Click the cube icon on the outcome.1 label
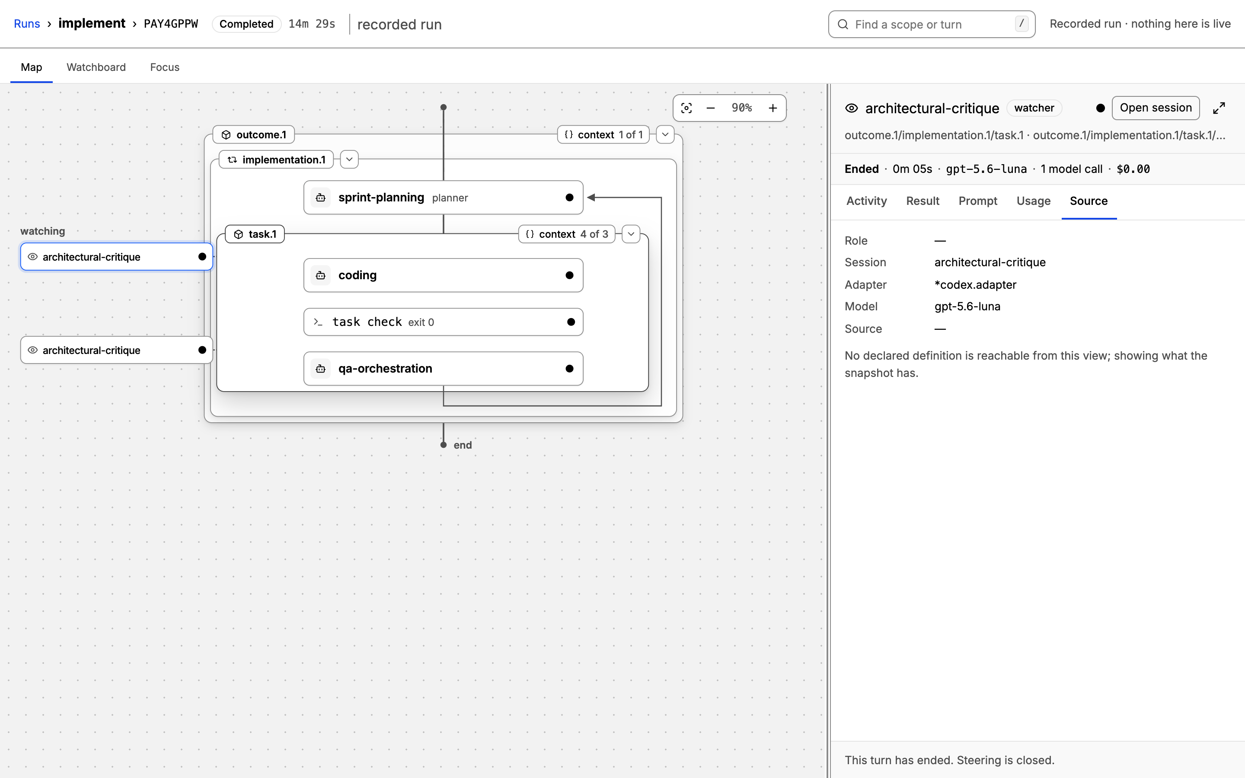The height and width of the screenshot is (778, 1245). 226,135
